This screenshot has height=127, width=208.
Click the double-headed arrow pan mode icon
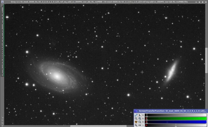pyautogui.click(x=140, y=125)
